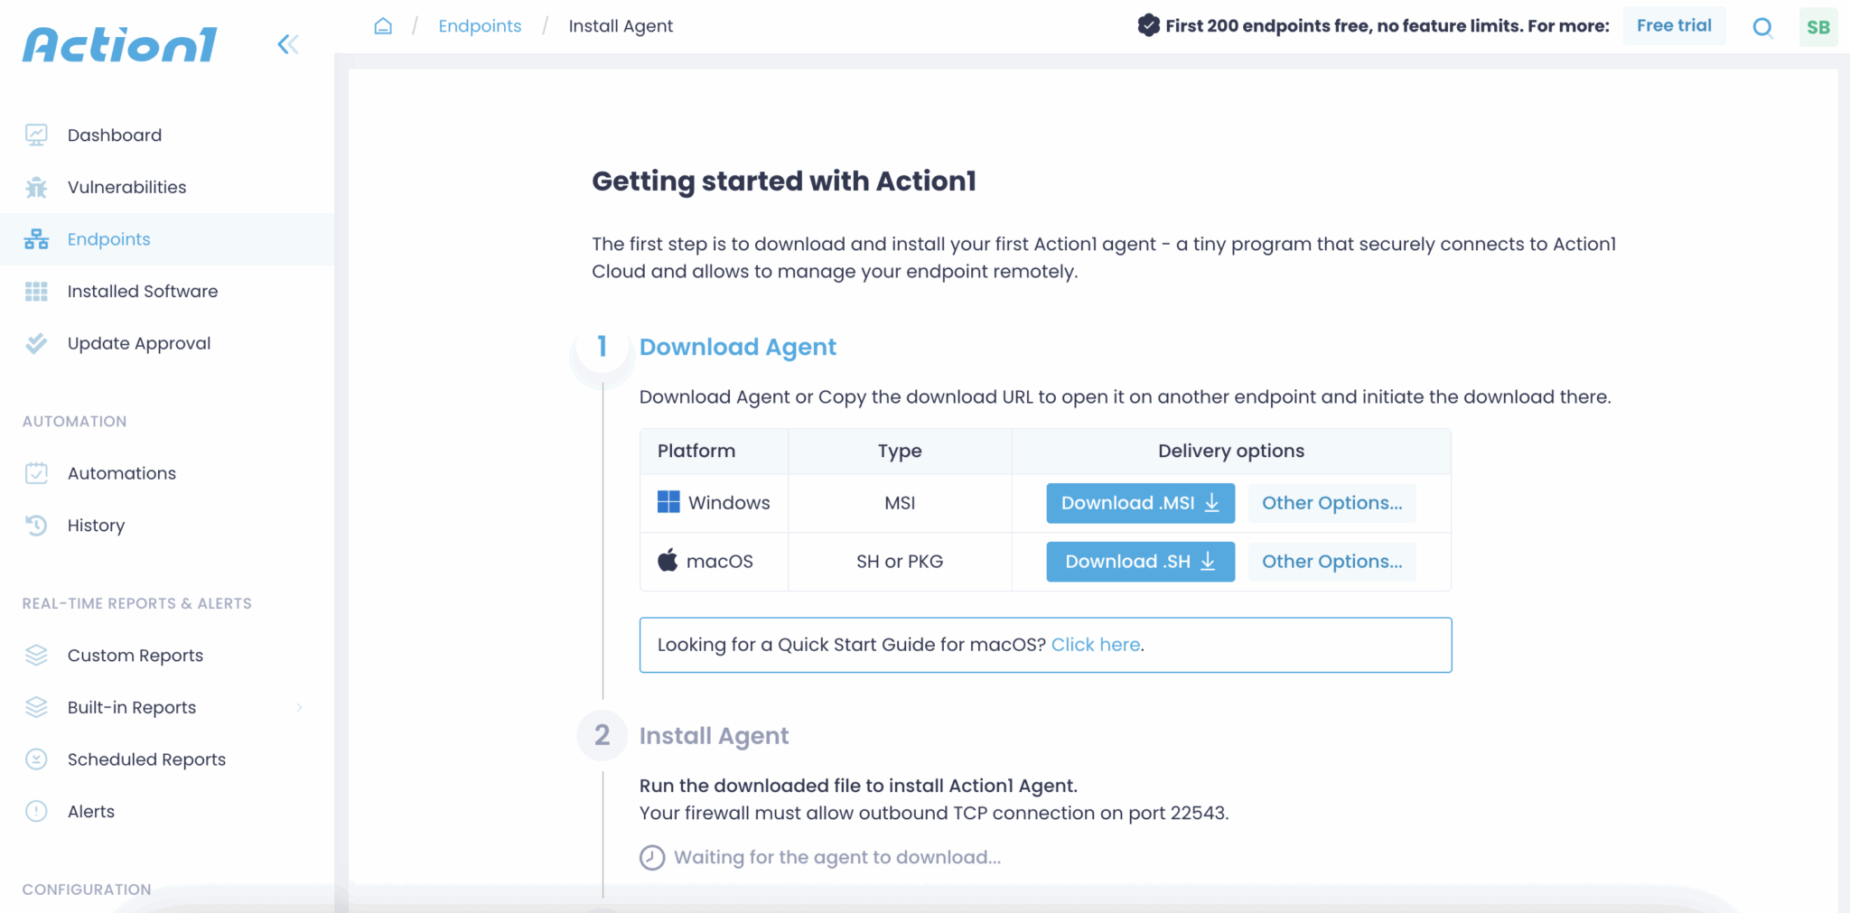
Task: Select Endpoints in the breadcrumb
Action: pyautogui.click(x=480, y=26)
